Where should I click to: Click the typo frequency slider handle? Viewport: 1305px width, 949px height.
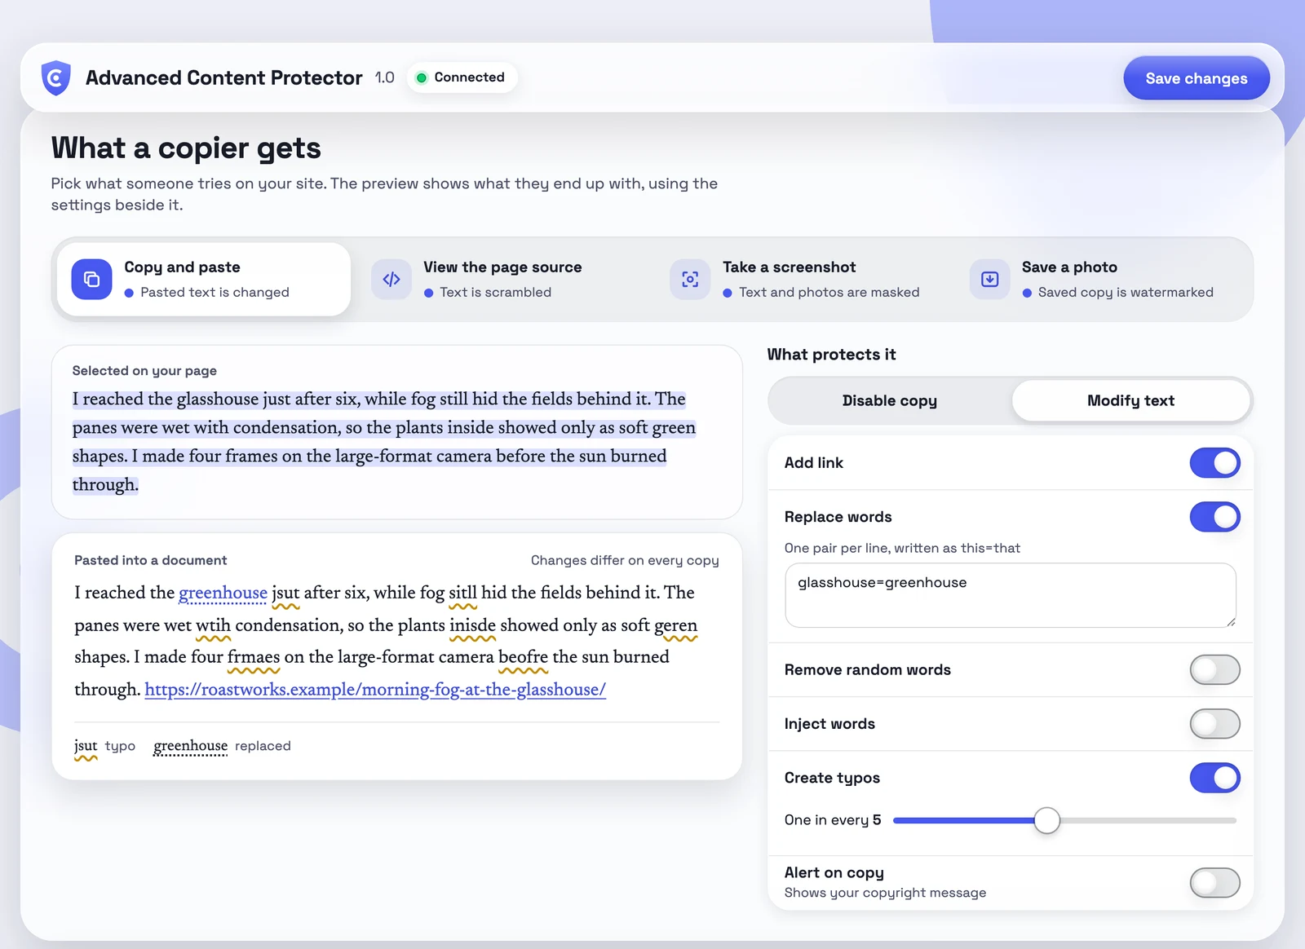pos(1046,820)
